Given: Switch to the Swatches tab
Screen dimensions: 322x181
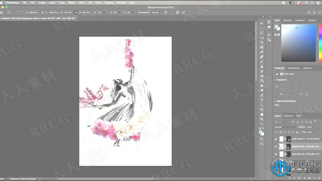Looking at the screenshot, I should coord(287,20).
